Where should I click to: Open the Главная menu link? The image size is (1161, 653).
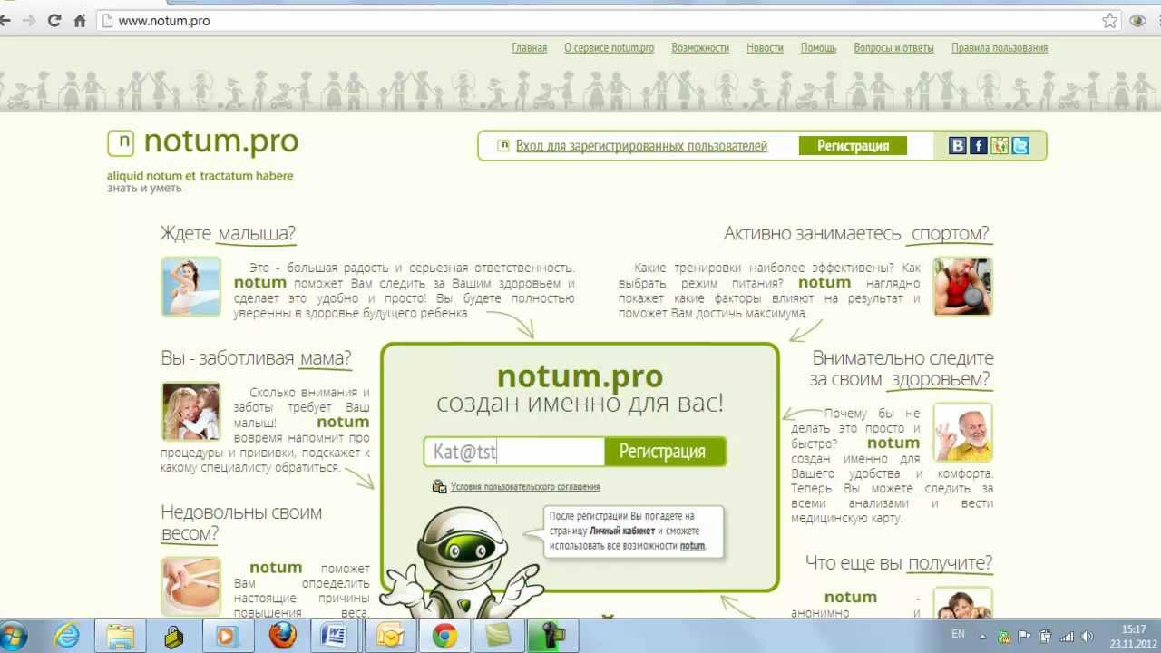pos(530,48)
